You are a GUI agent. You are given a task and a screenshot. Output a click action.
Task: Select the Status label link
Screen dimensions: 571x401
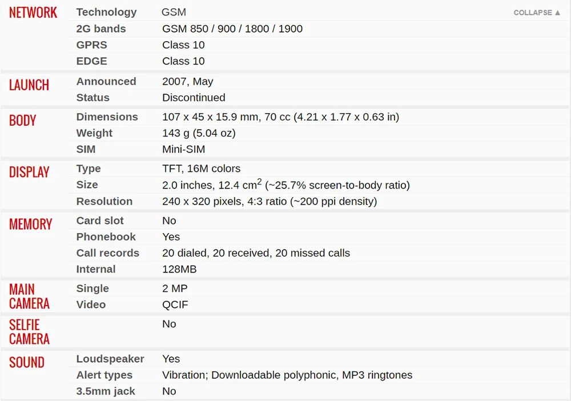93,98
